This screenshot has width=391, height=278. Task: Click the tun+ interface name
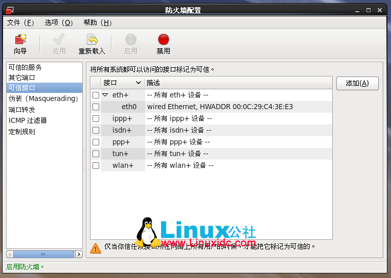(x=121, y=154)
